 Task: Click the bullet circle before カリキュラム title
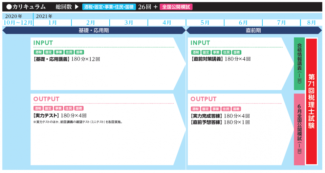coord(9,7)
